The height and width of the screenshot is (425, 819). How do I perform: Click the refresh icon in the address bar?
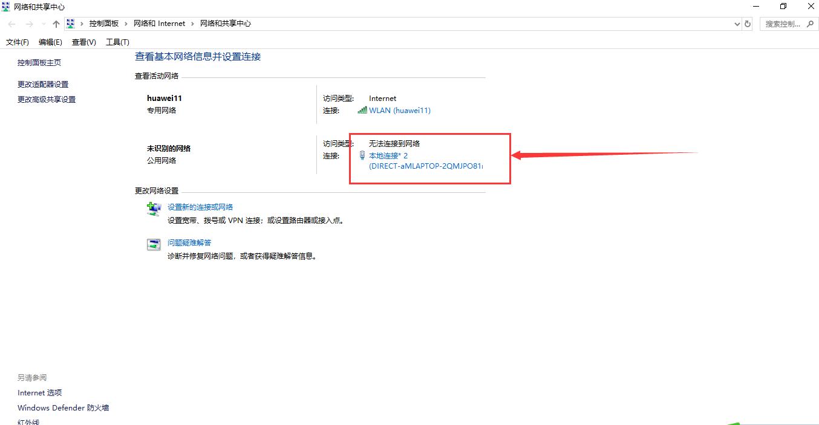click(x=748, y=24)
